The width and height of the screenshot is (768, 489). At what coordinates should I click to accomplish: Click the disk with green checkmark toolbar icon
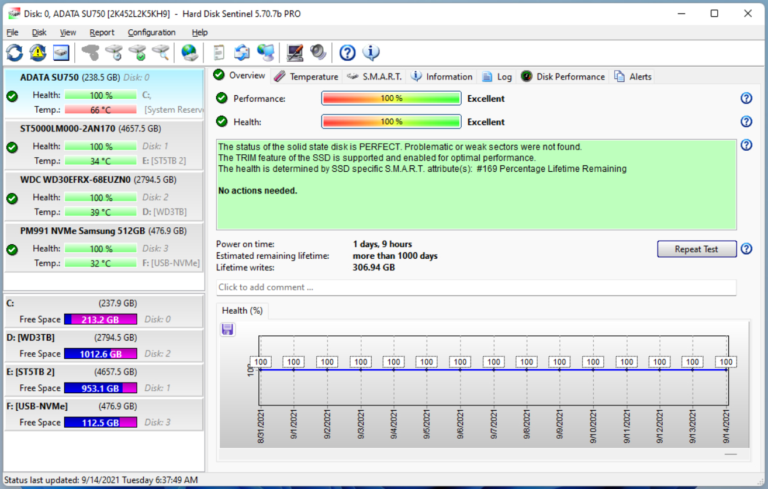[x=137, y=53]
